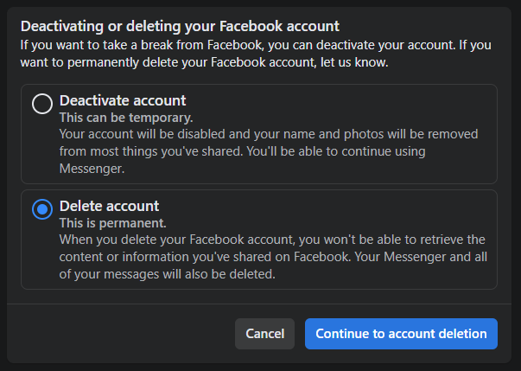Viewport: 521px width, 371px height.
Task: Click the dialog heading about deactivating or deleting
Action: (x=180, y=26)
